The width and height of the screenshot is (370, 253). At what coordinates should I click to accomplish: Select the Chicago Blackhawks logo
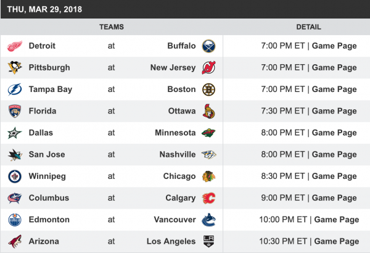[209, 176]
